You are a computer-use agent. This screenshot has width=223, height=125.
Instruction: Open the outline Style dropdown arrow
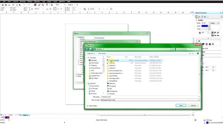coord(209,29)
